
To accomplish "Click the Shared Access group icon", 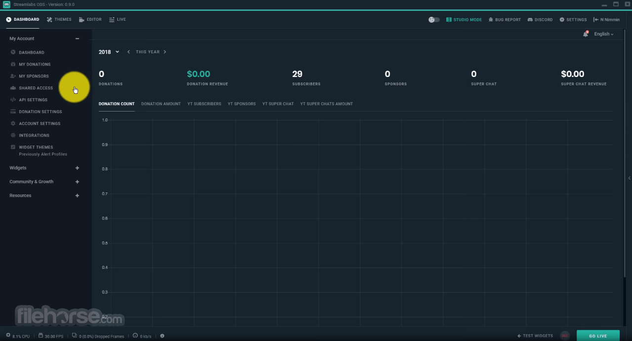I will [x=13, y=88].
